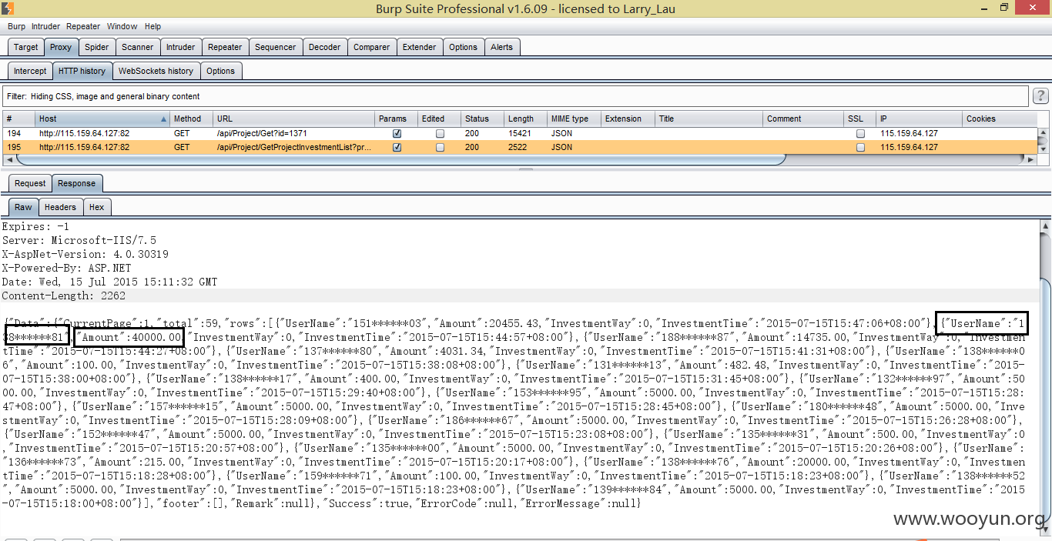The height and width of the screenshot is (541, 1052).
Task: Toggle Edited checkbox in row 195
Action: click(440, 147)
